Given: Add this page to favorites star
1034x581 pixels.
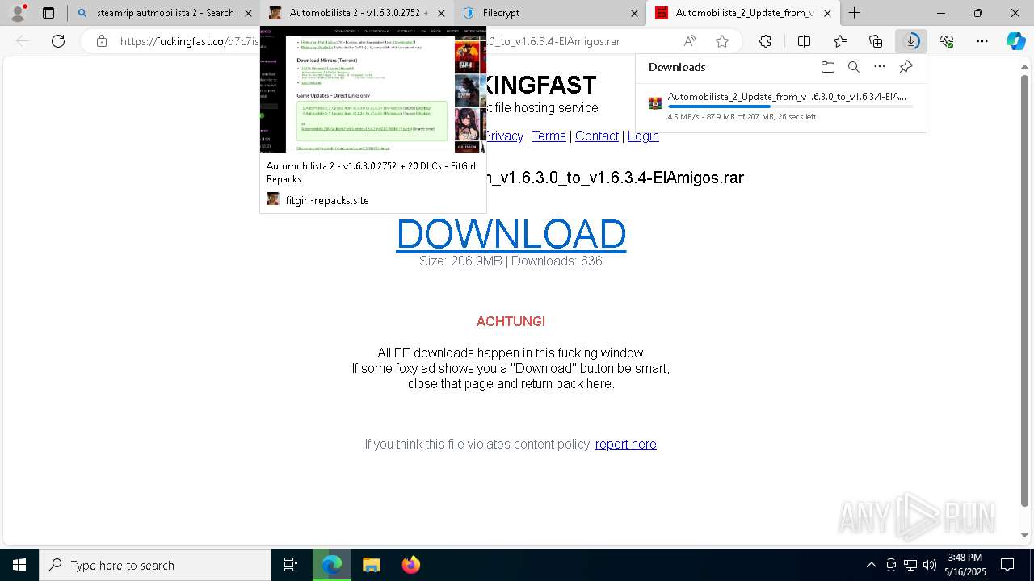Looking at the screenshot, I should [722, 41].
